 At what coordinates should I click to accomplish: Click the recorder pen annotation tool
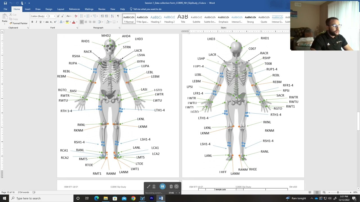click(x=149, y=187)
